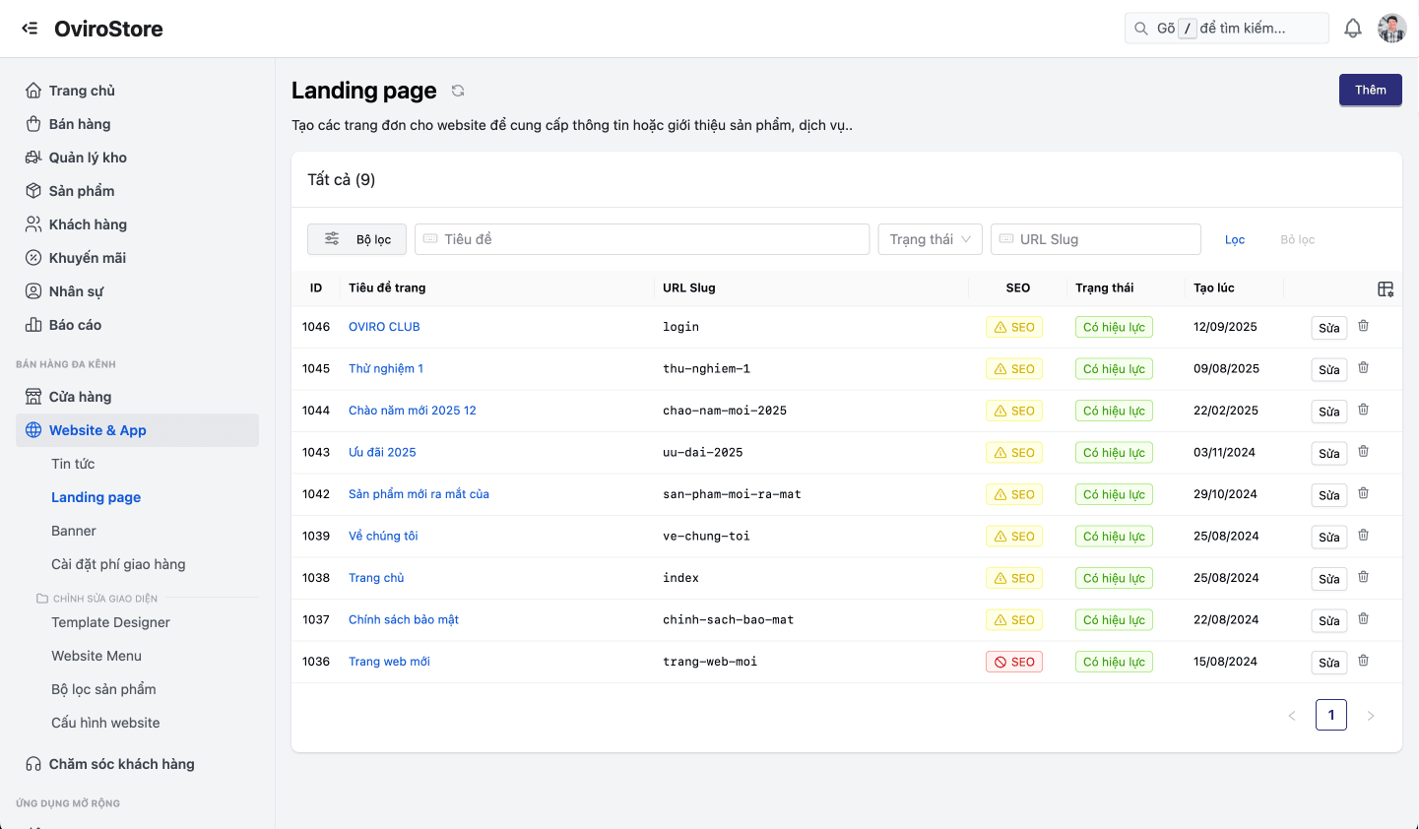The image size is (1419, 829).
Task: Switch to the Tin tức section
Action: (73, 463)
